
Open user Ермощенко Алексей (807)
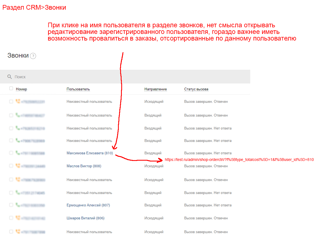tap(88, 205)
